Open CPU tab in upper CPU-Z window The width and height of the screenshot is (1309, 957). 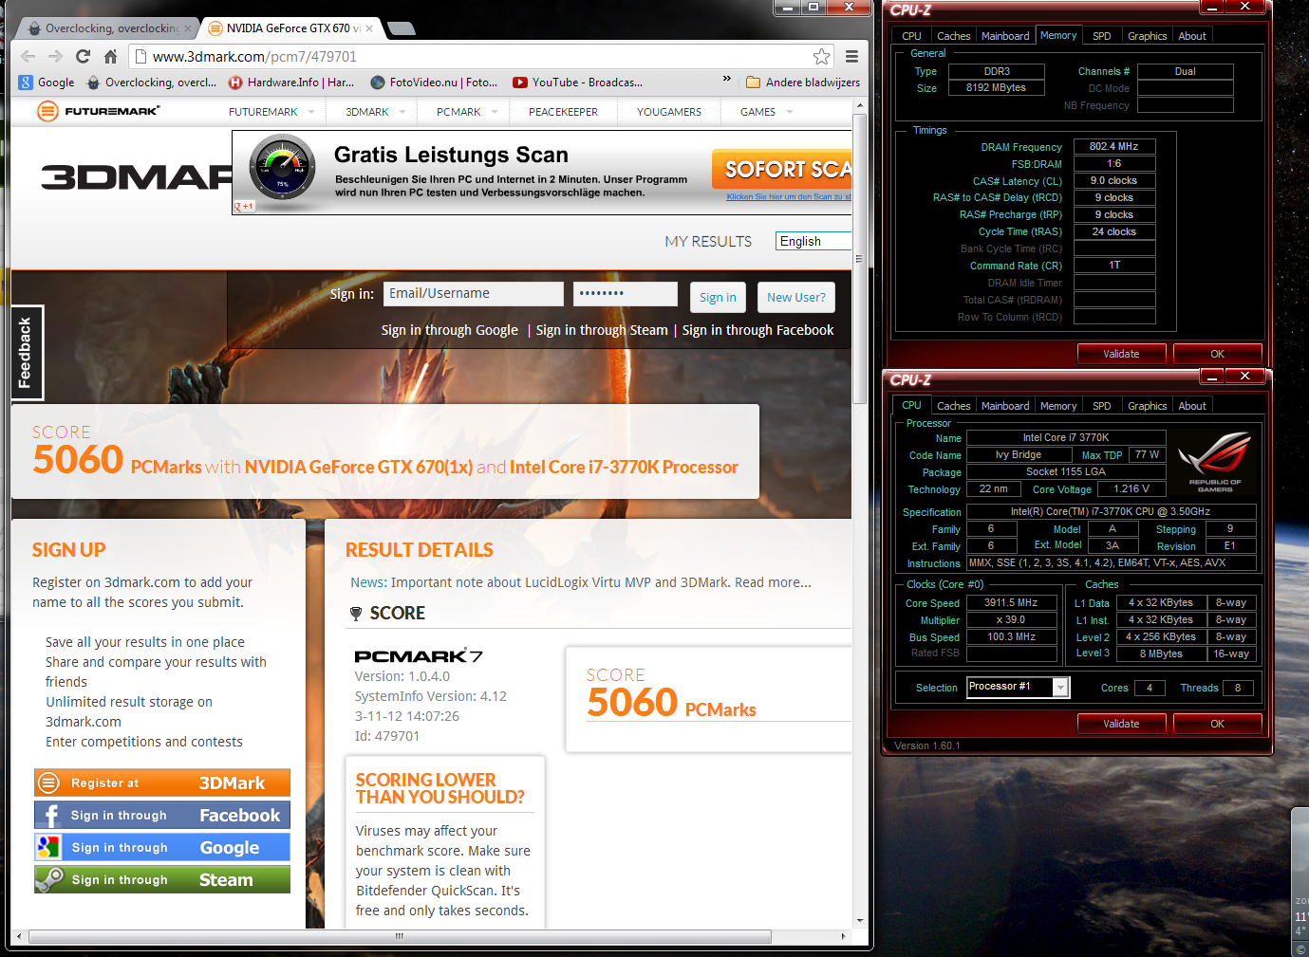coord(911,36)
